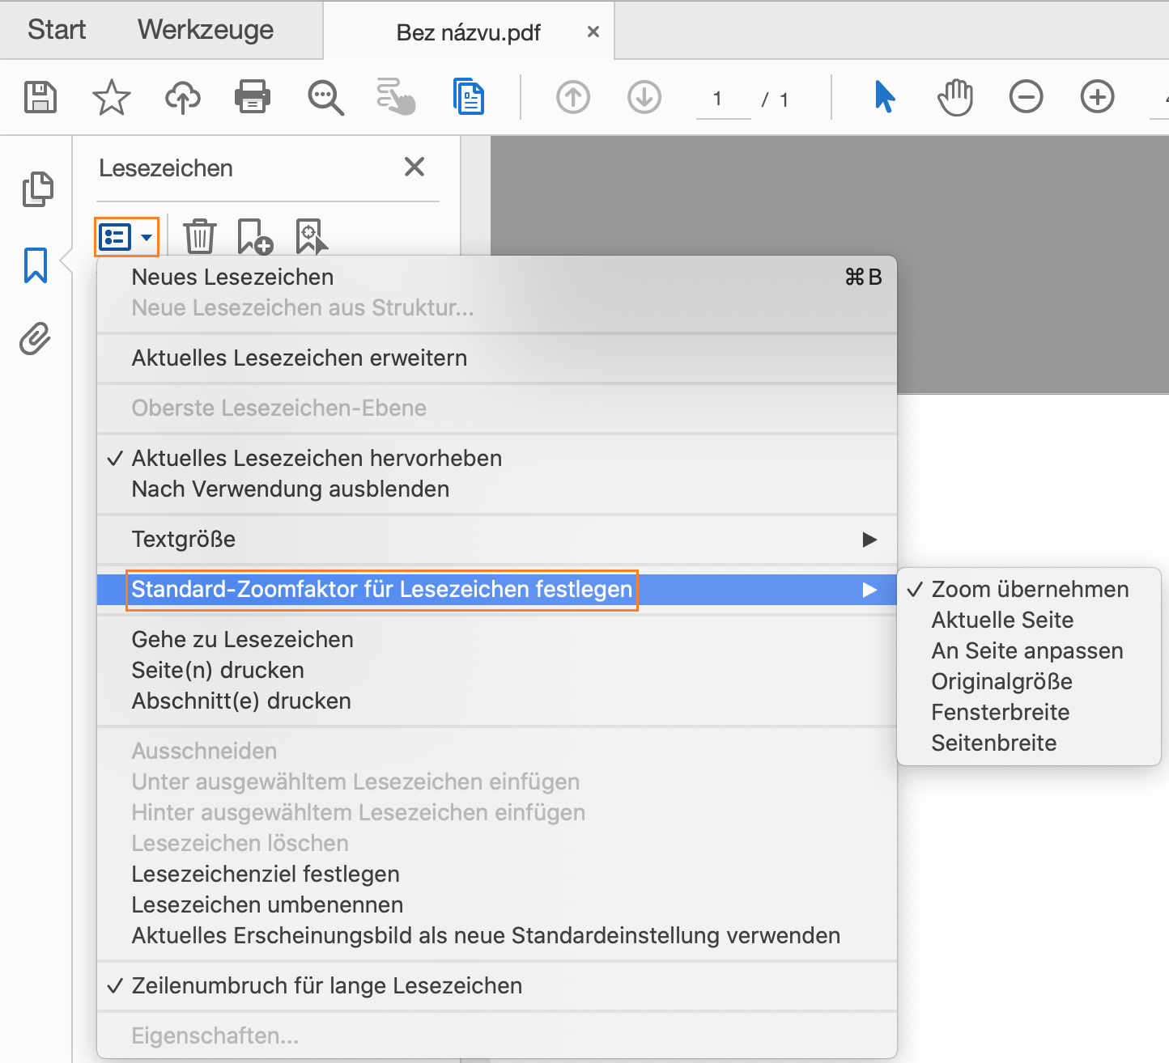Select Seite(n) drucken
The image size is (1169, 1063).
pos(497,670)
